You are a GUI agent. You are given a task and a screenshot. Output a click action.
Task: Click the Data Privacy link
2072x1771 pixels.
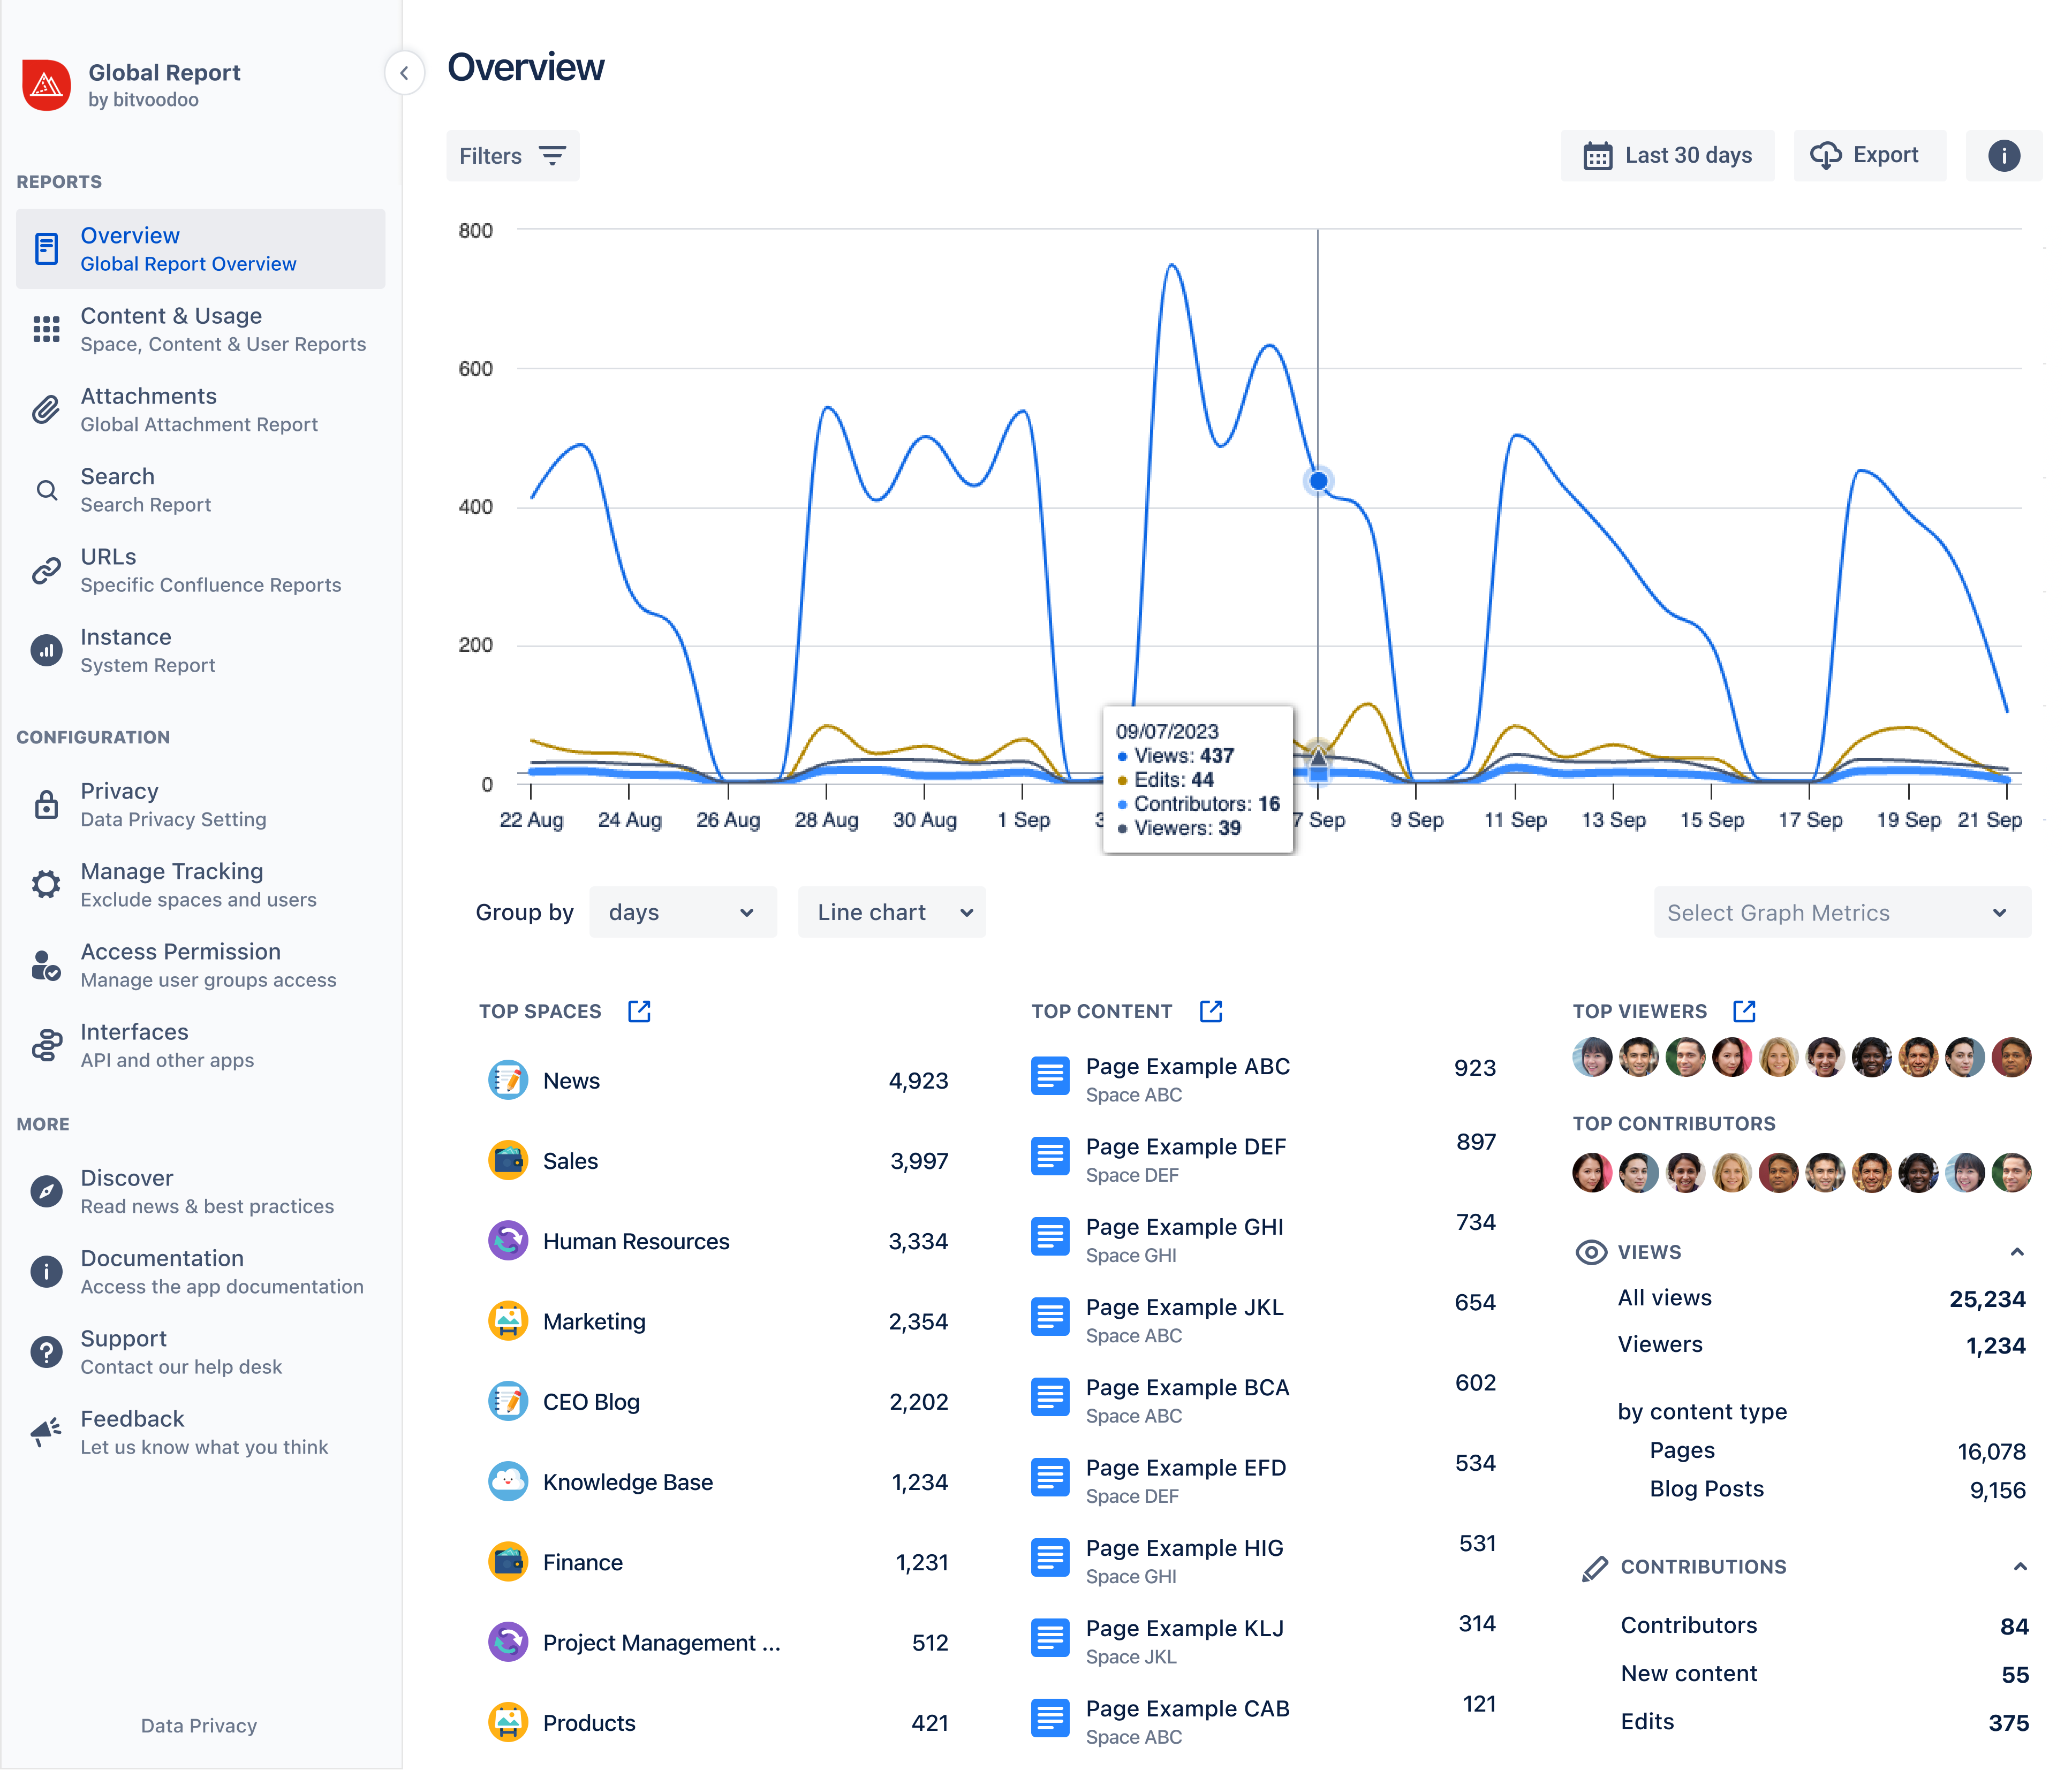pos(199,1726)
